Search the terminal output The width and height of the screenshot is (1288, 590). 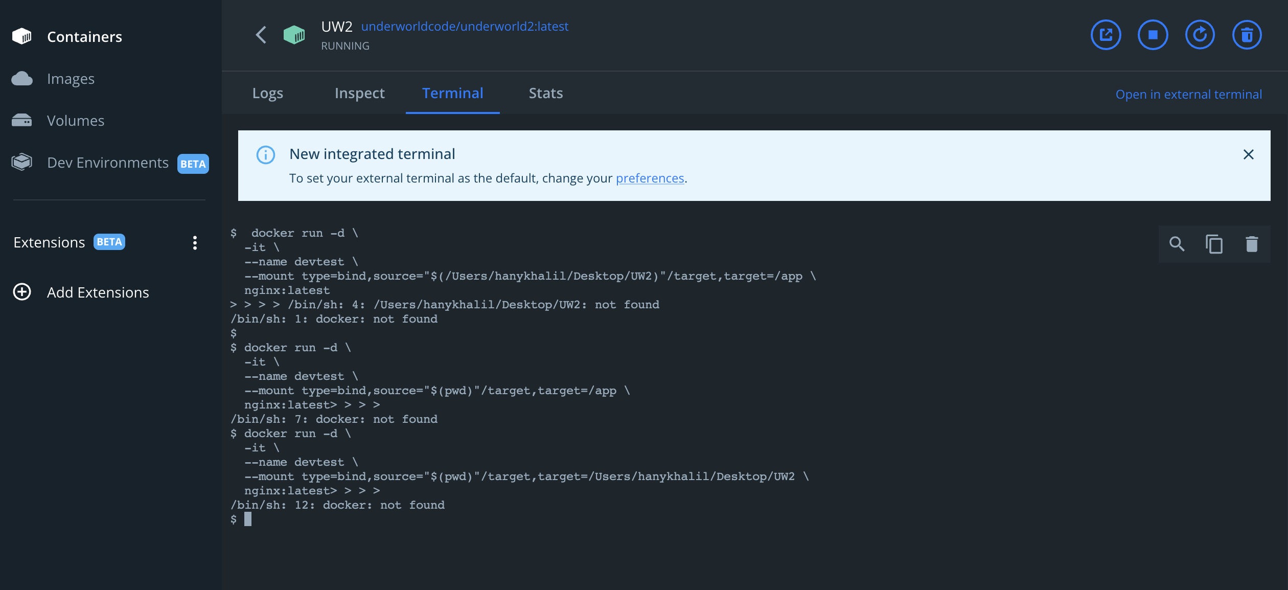1177,244
